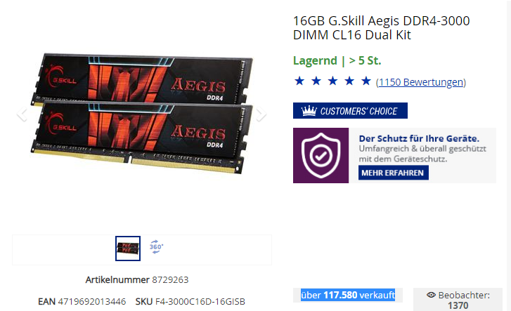The width and height of the screenshot is (511, 311).
Task: Open the 360° product view
Action: [156, 247]
